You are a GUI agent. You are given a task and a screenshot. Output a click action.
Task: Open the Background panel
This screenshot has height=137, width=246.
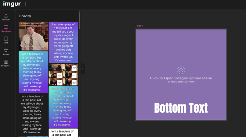6,63
